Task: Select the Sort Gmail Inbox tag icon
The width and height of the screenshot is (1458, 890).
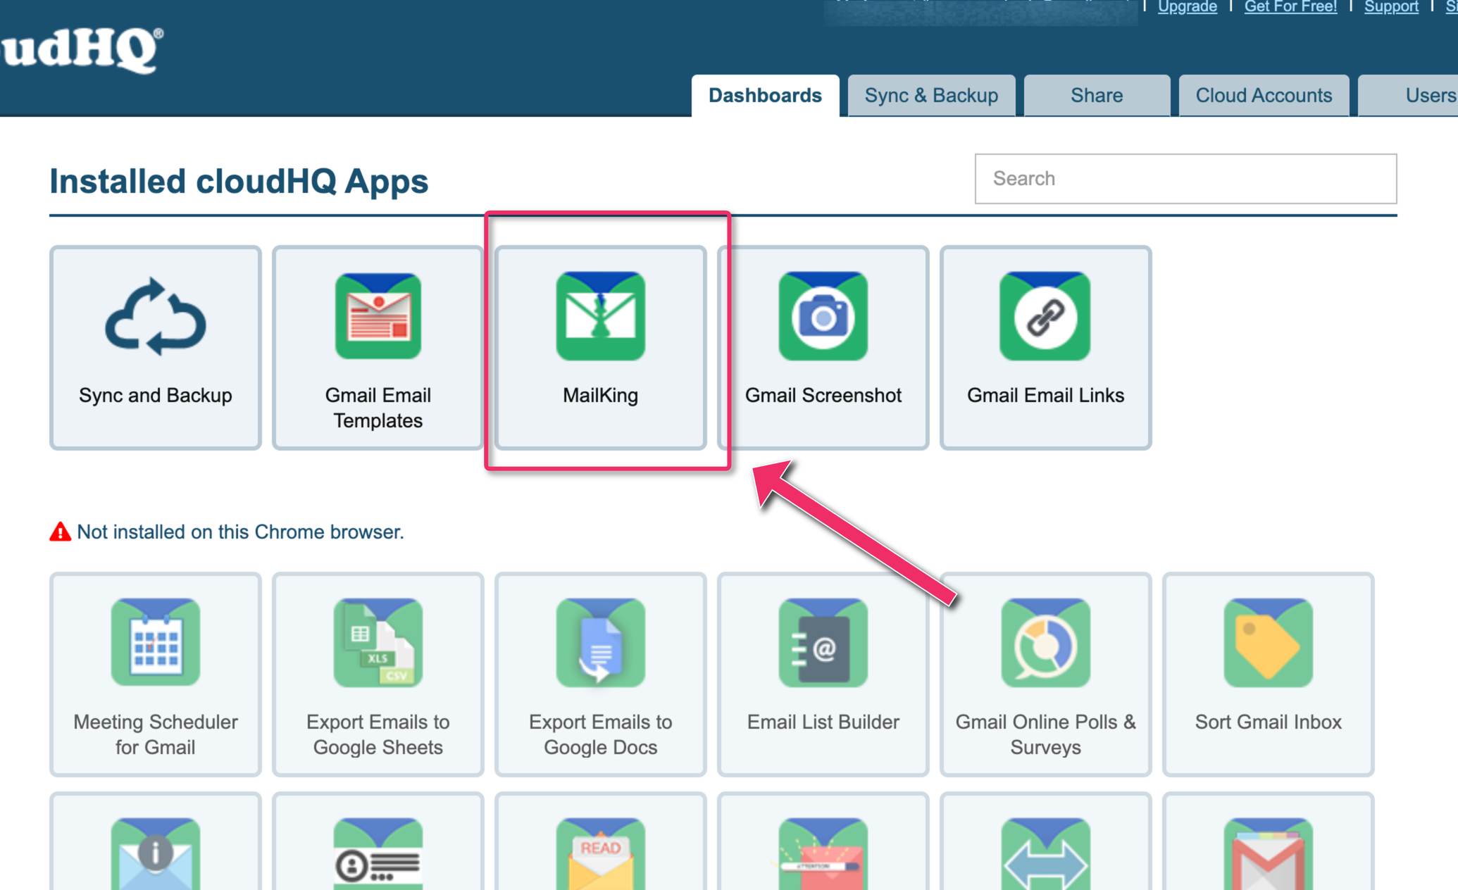Action: click(1269, 642)
